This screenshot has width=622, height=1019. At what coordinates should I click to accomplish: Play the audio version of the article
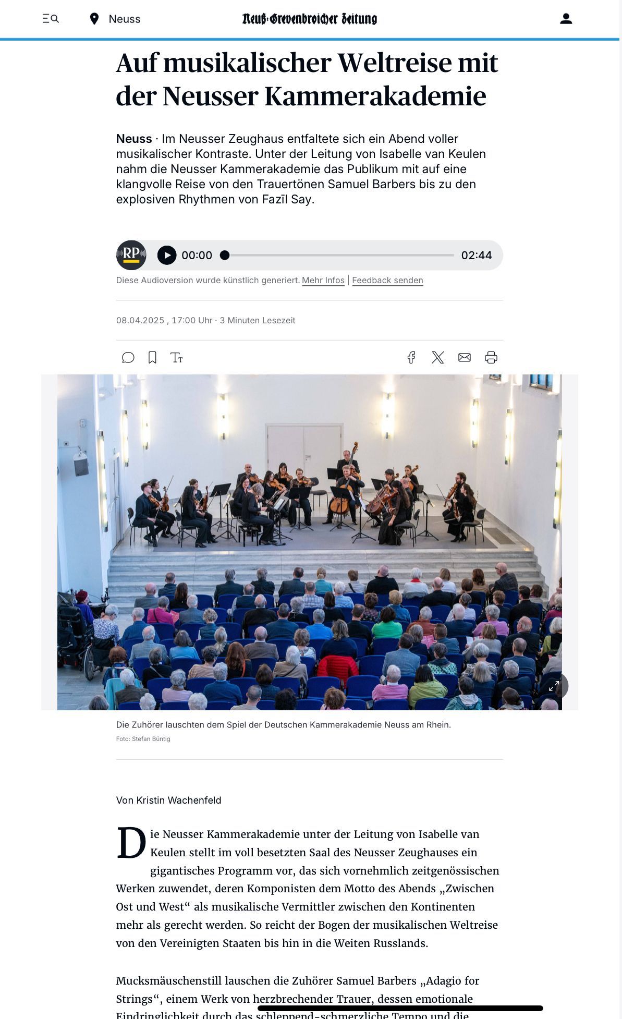[167, 256]
